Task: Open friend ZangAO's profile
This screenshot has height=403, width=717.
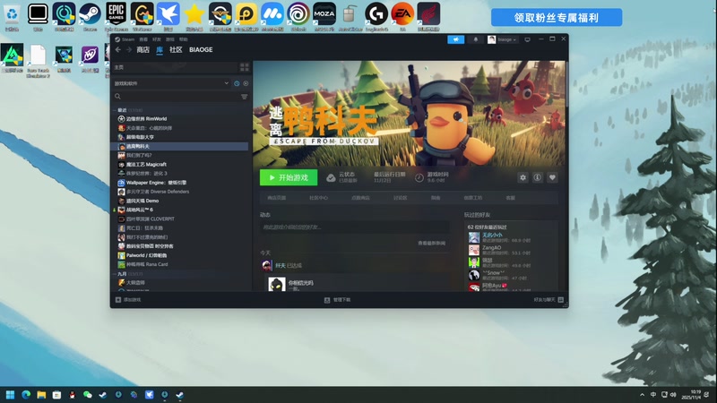Action: click(491, 248)
